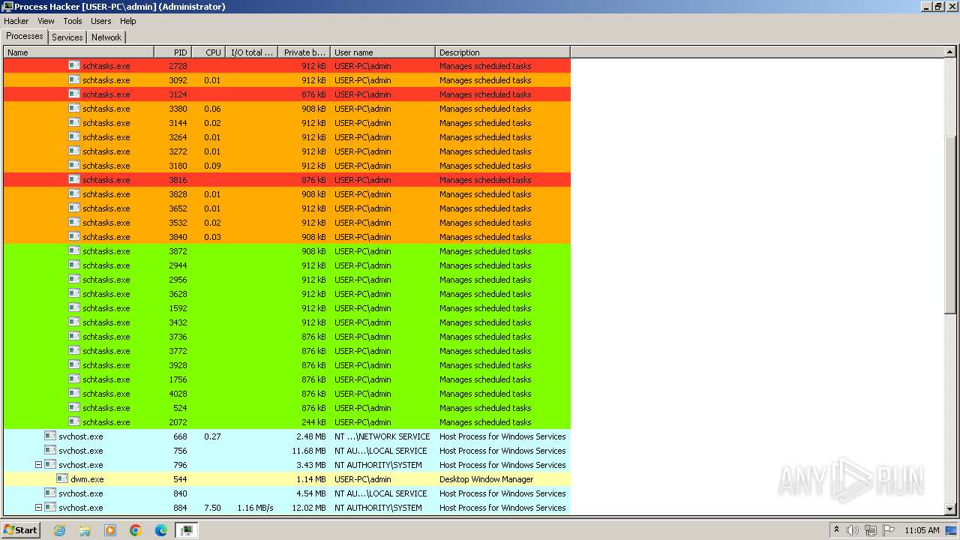Click the schtasks.exe icon for PID 3380
The width and height of the screenshot is (960, 540).
pos(74,108)
